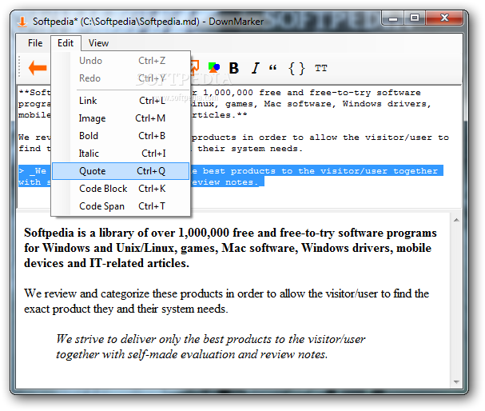Select Link in the Edit menu

click(x=121, y=101)
